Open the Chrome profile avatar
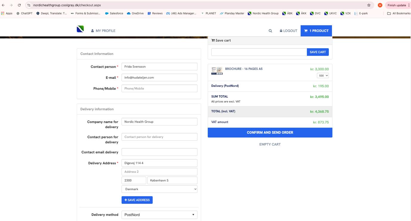 380,5
